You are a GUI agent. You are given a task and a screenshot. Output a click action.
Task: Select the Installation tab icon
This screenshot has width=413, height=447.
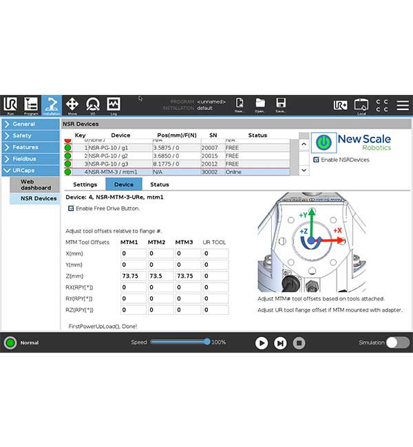pyautogui.click(x=52, y=105)
